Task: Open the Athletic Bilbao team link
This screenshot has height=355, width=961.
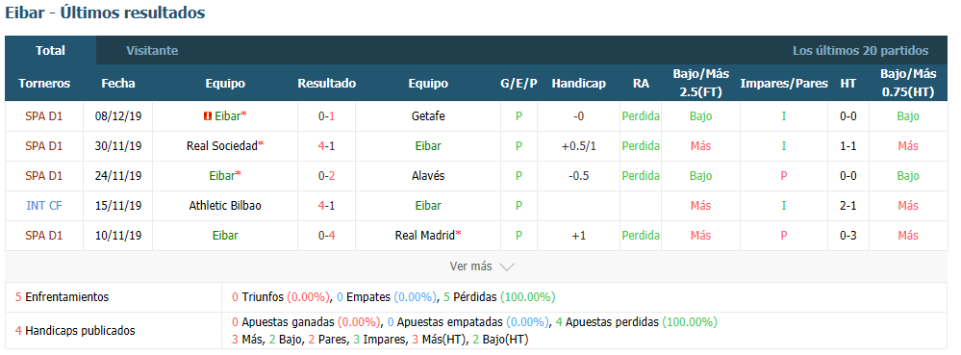Action: [225, 205]
